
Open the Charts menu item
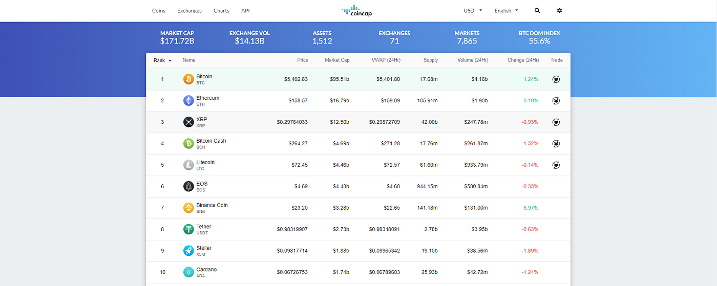(221, 11)
